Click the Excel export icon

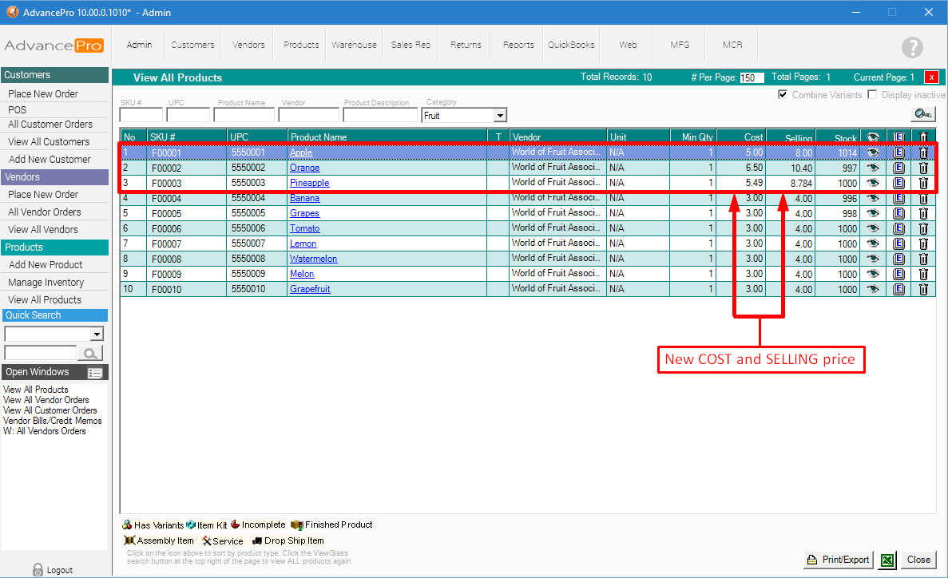click(887, 560)
